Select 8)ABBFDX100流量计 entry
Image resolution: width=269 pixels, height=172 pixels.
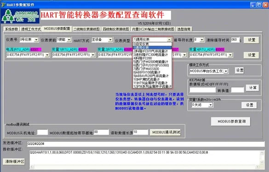coord(152,72)
